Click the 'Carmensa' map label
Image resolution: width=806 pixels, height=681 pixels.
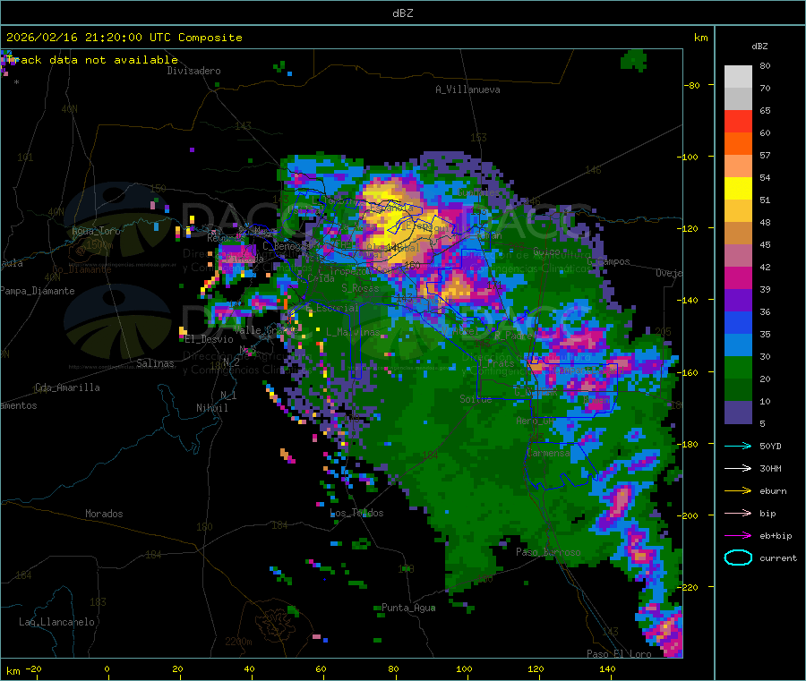pos(548,453)
